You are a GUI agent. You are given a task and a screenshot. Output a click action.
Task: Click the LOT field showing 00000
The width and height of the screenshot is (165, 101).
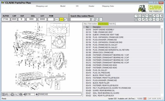pyautogui.click(x=42, y=19)
